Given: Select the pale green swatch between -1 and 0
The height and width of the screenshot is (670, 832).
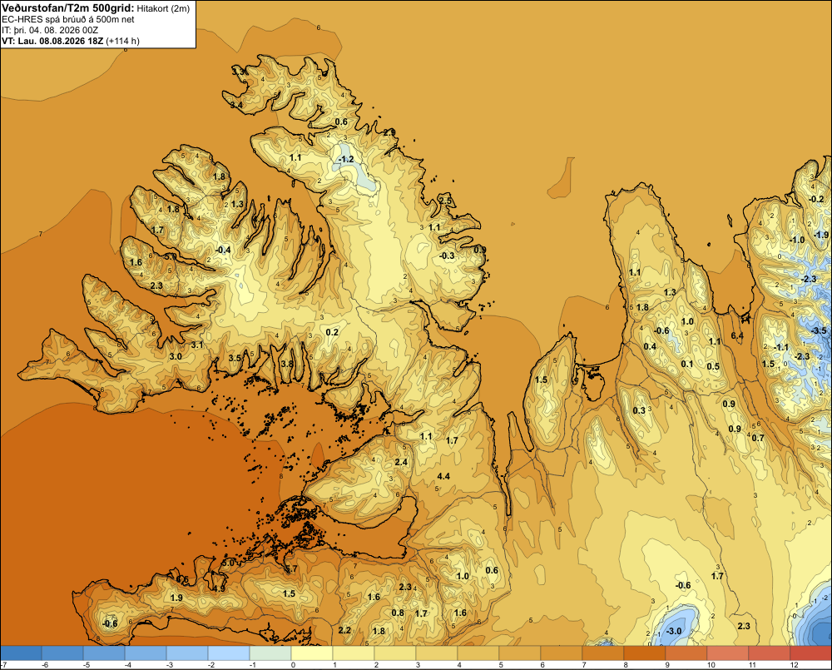Looking at the screenshot, I should 270,653.
